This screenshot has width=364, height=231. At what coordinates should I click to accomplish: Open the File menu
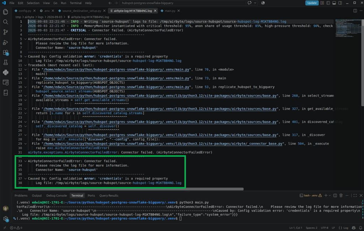click(x=12, y=3)
